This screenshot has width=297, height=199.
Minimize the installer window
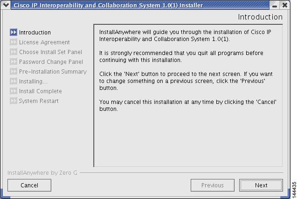[275, 6]
